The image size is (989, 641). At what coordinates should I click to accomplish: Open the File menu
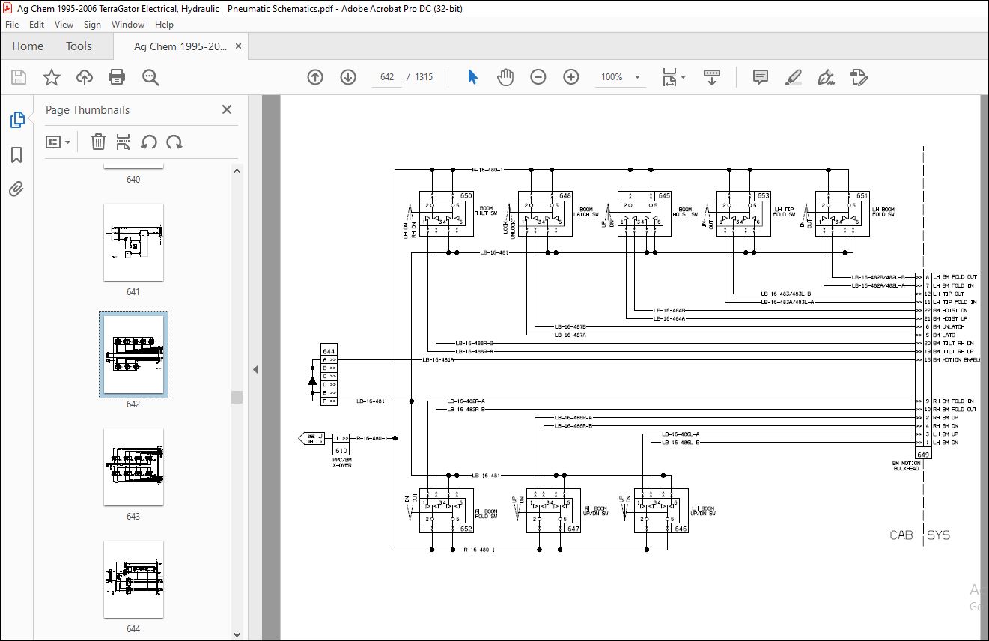(11, 25)
